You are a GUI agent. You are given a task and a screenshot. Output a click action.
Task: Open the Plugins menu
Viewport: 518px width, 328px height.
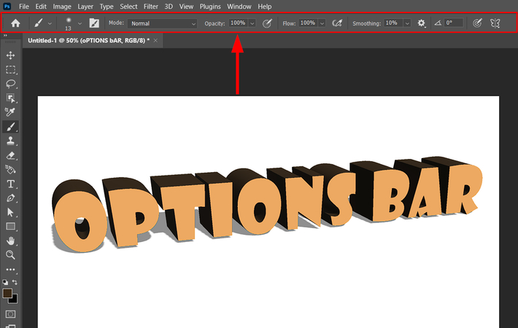[210, 7]
